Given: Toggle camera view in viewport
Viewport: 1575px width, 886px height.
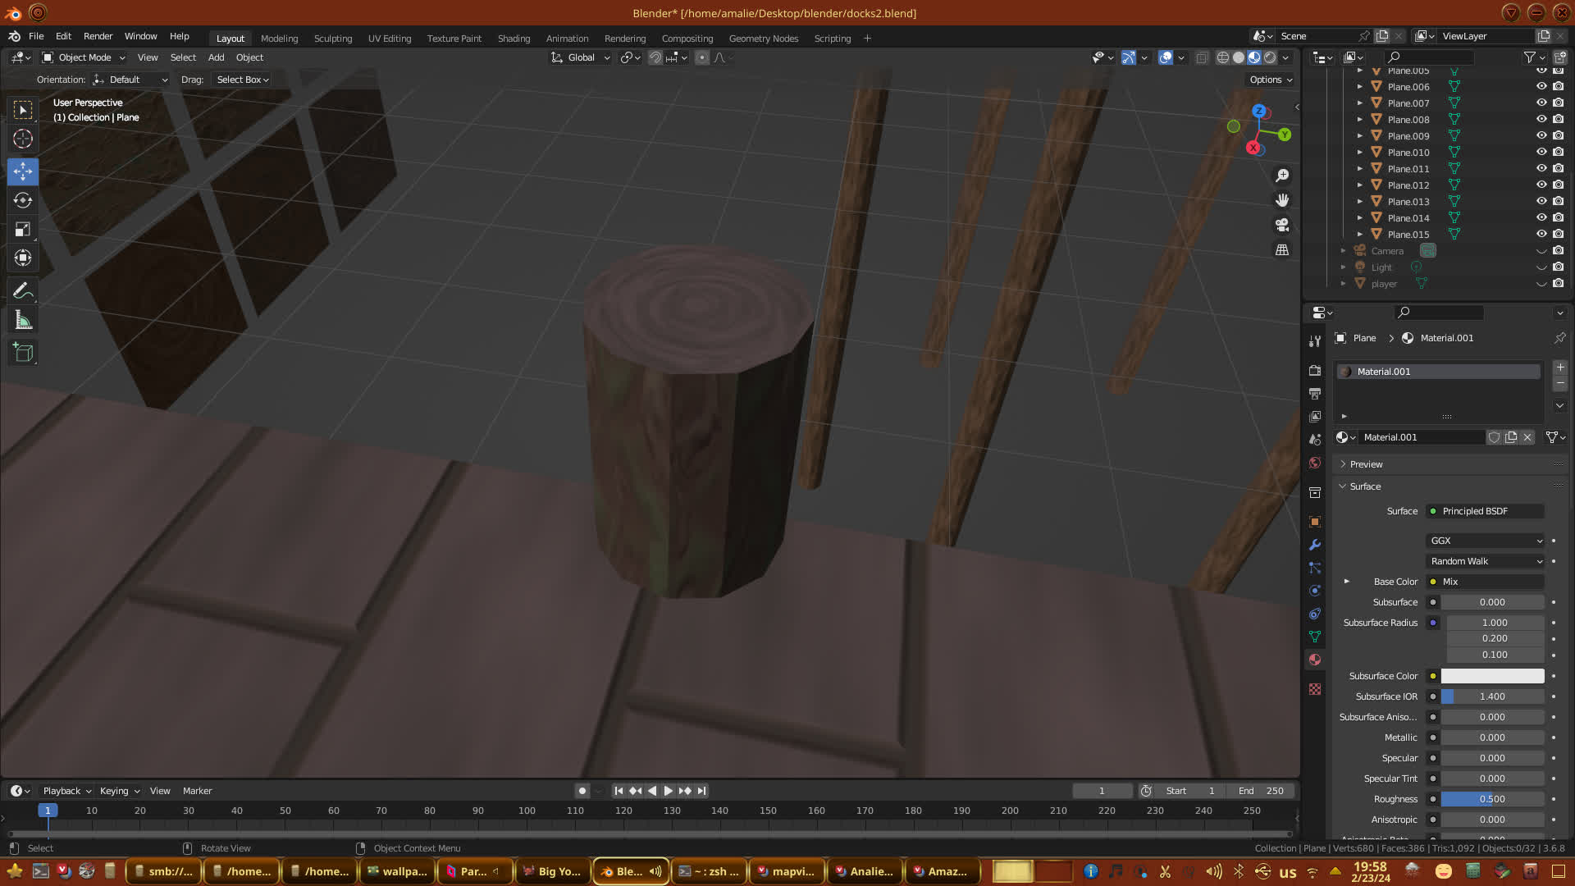Looking at the screenshot, I should tap(1282, 225).
